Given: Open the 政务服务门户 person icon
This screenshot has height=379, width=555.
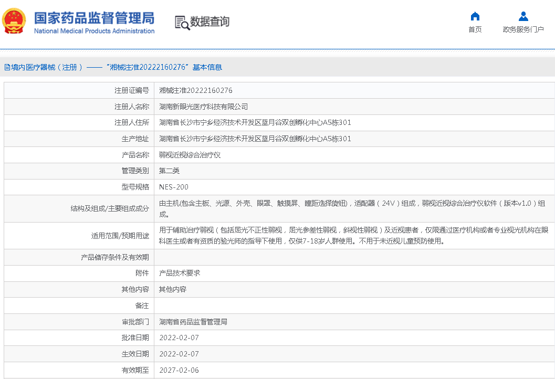Looking at the screenshot, I should (x=523, y=16).
